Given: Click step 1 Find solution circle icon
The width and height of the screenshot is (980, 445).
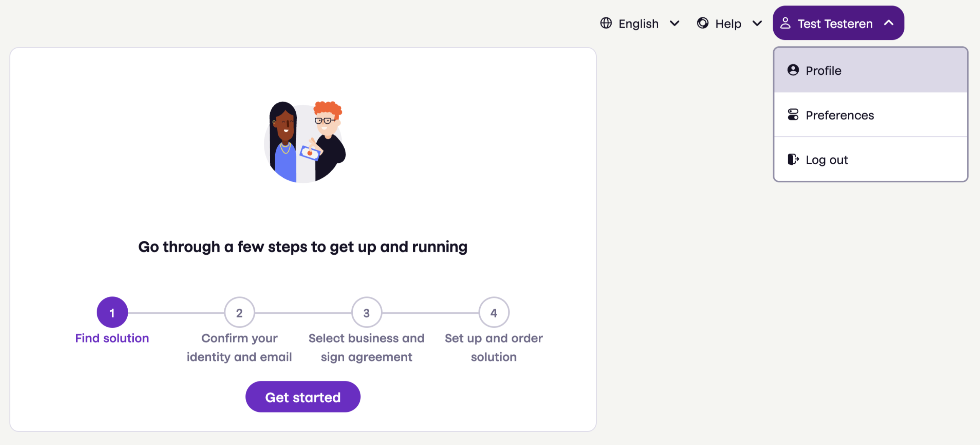Looking at the screenshot, I should coord(112,312).
